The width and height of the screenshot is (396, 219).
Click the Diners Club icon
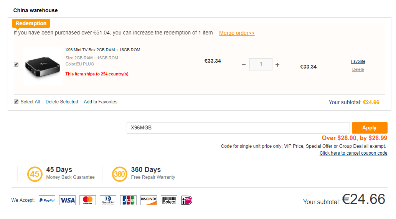(x=108, y=200)
